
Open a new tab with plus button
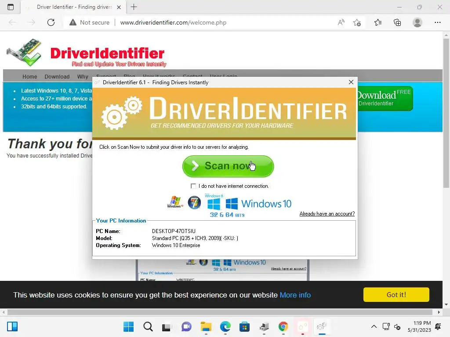(x=134, y=7)
